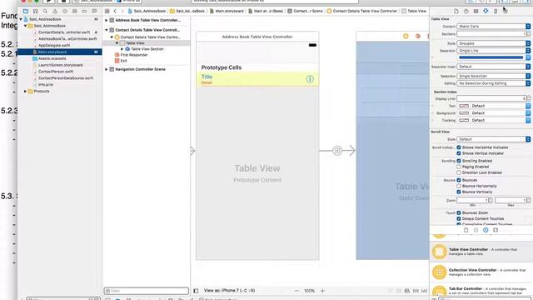The width and height of the screenshot is (533, 300).
Task: Click the Run button in toolbar
Action: [x=49, y=1]
